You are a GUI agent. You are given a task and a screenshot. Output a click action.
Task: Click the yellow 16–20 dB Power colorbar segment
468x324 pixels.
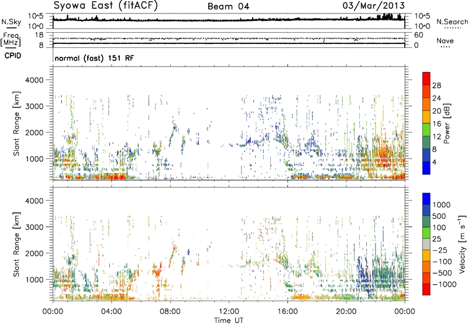426,117
